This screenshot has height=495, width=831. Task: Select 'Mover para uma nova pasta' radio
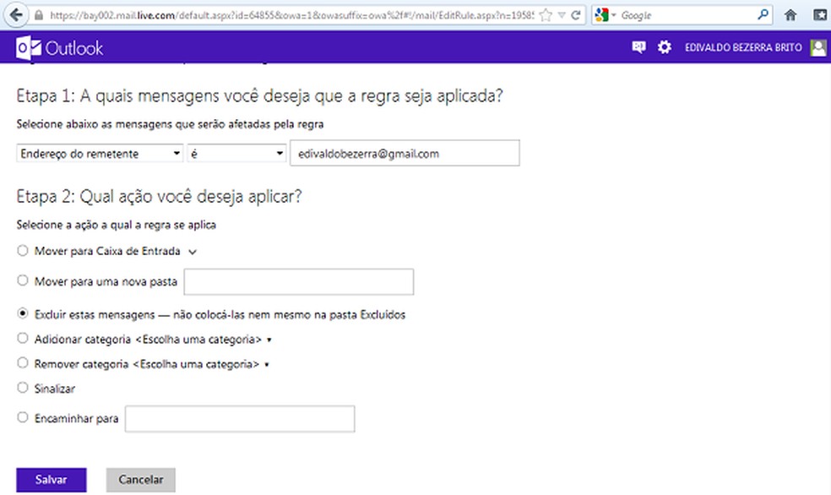point(22,280)
